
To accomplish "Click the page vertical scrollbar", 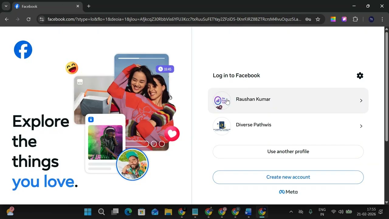I will [387, 86].
